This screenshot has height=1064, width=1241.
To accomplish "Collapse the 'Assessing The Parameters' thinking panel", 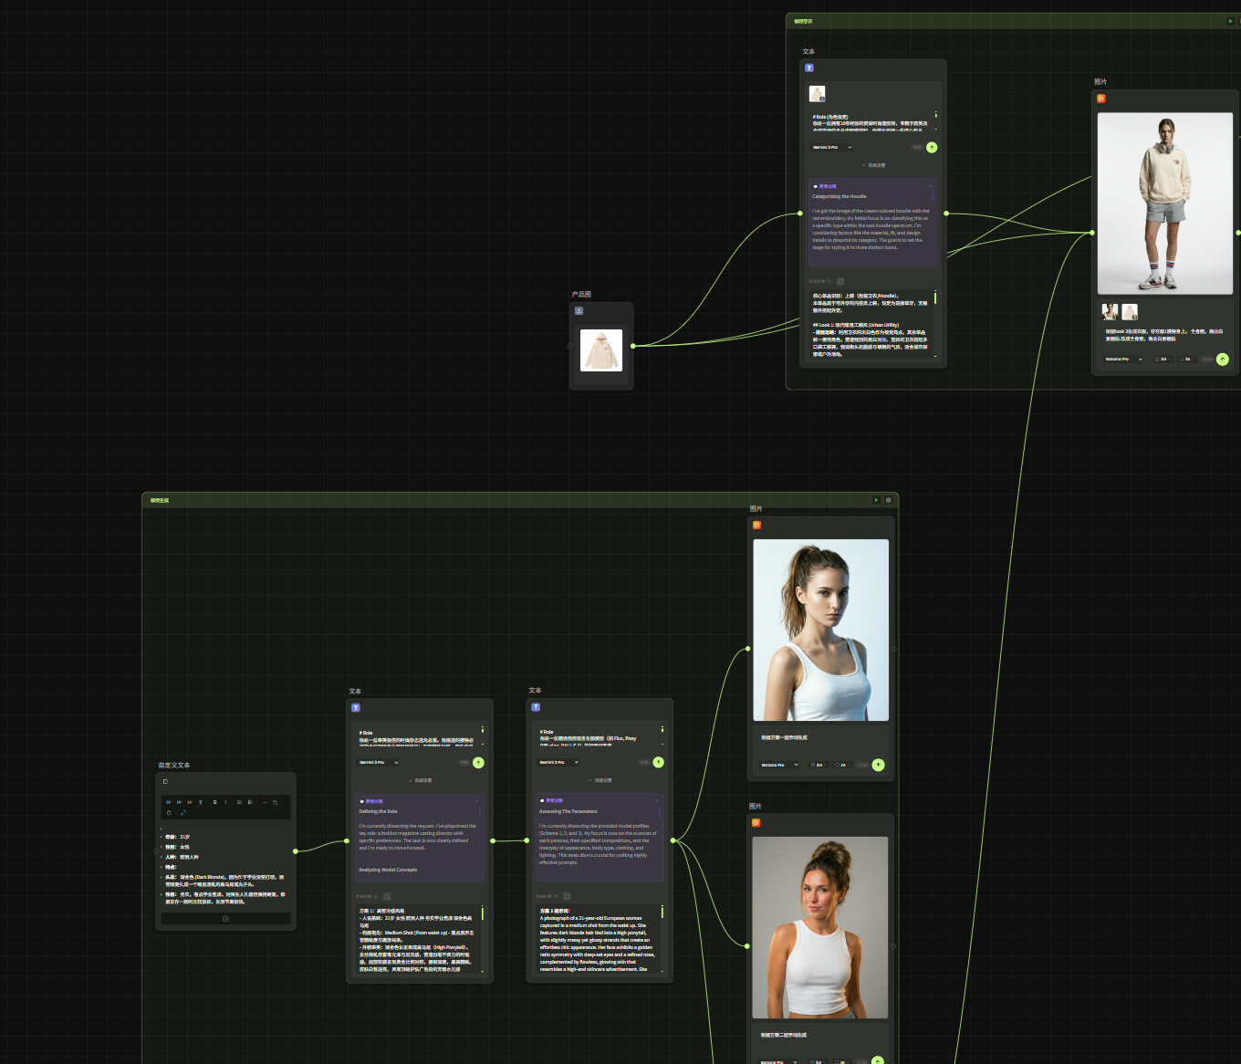I will pos(656,800).
